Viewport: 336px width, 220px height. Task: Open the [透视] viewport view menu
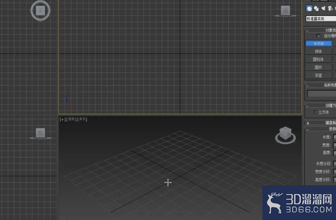point(71,119)
